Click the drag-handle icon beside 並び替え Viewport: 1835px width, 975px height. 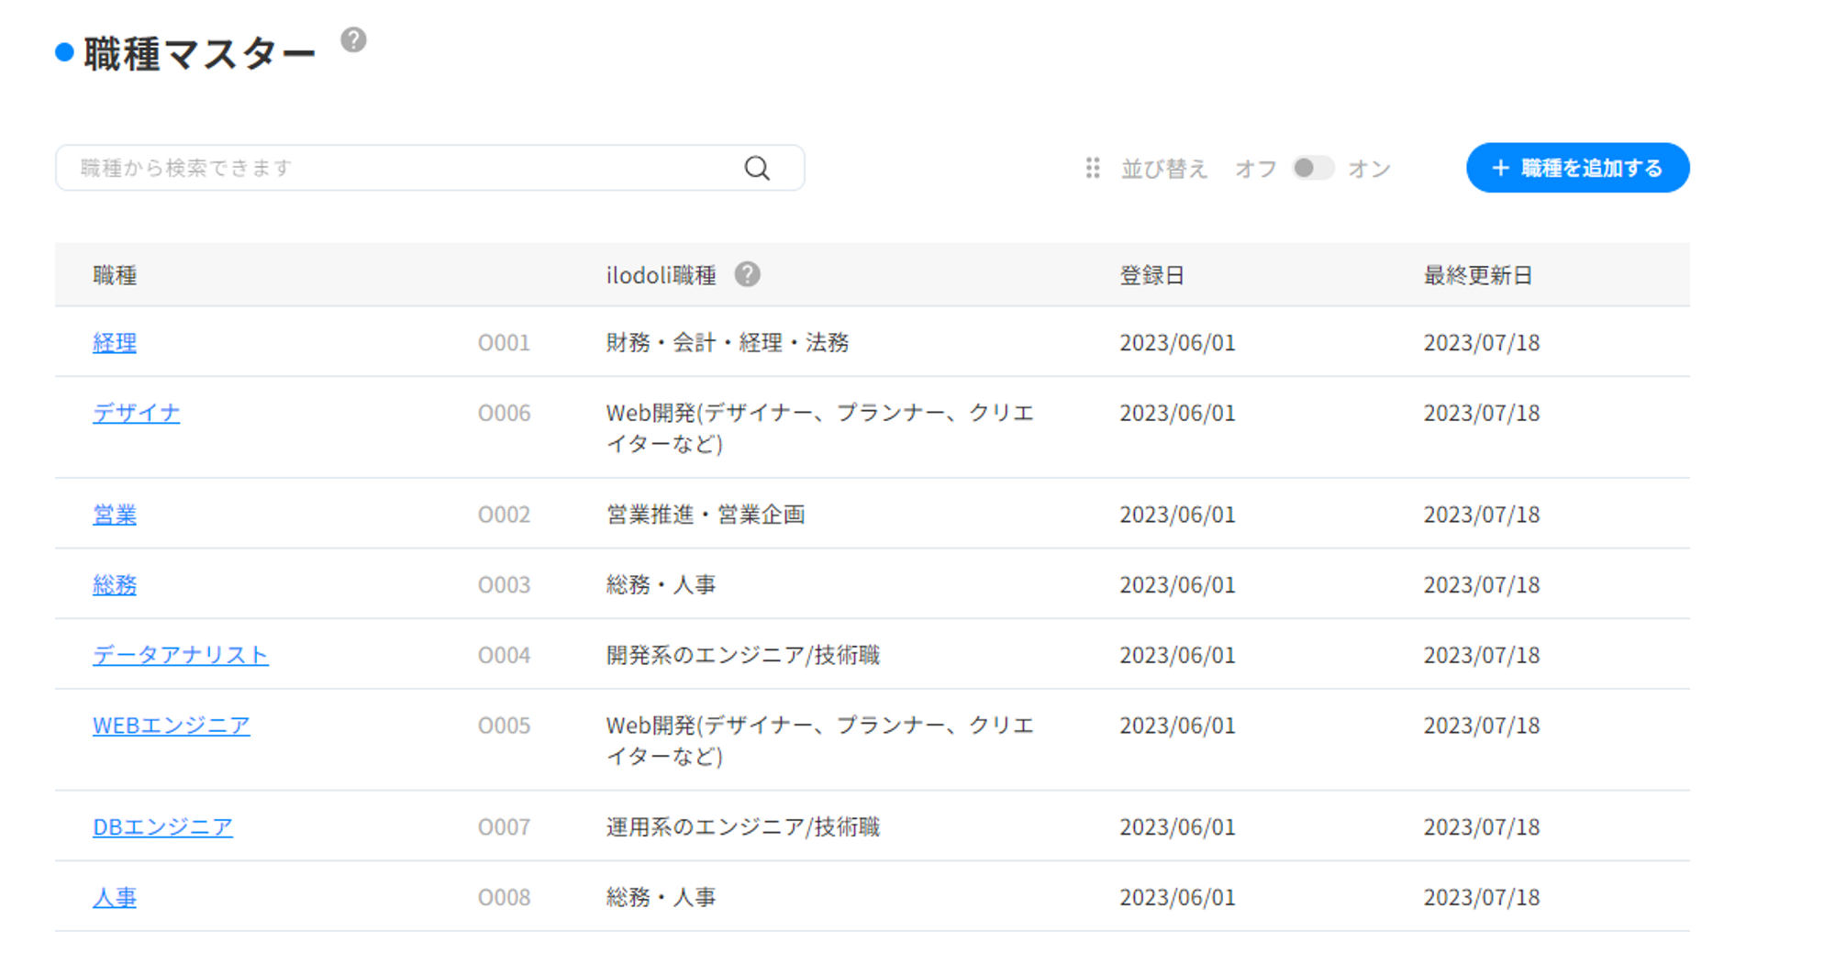click(1092, 168)
